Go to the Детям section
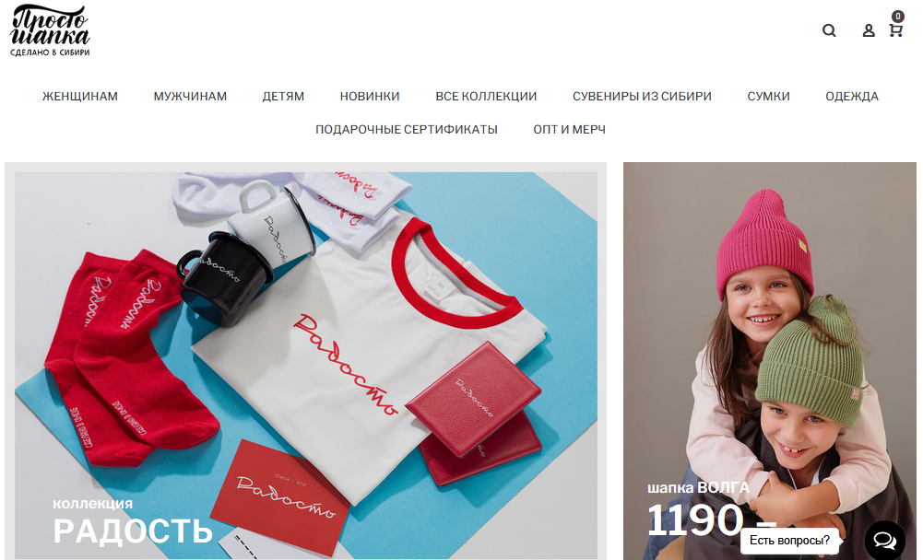 (x=283, y=97)
